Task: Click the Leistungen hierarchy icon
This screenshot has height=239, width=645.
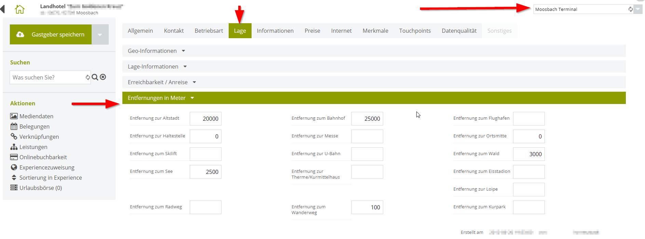Action: 14,147
